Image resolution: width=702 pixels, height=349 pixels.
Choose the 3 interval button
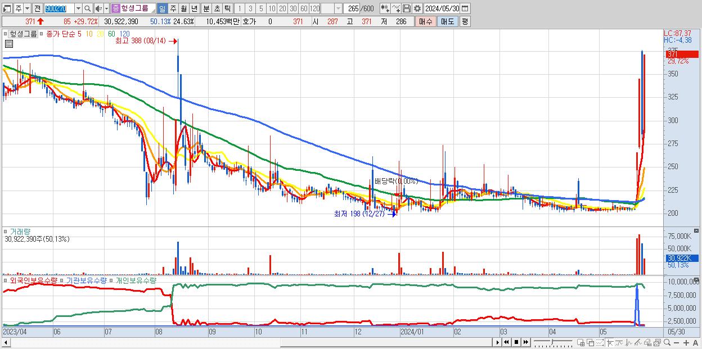pos(250,8)
